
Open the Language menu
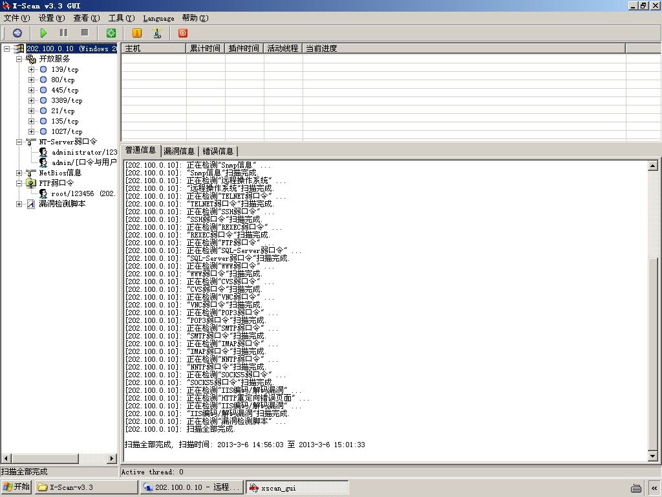(159, 18)
